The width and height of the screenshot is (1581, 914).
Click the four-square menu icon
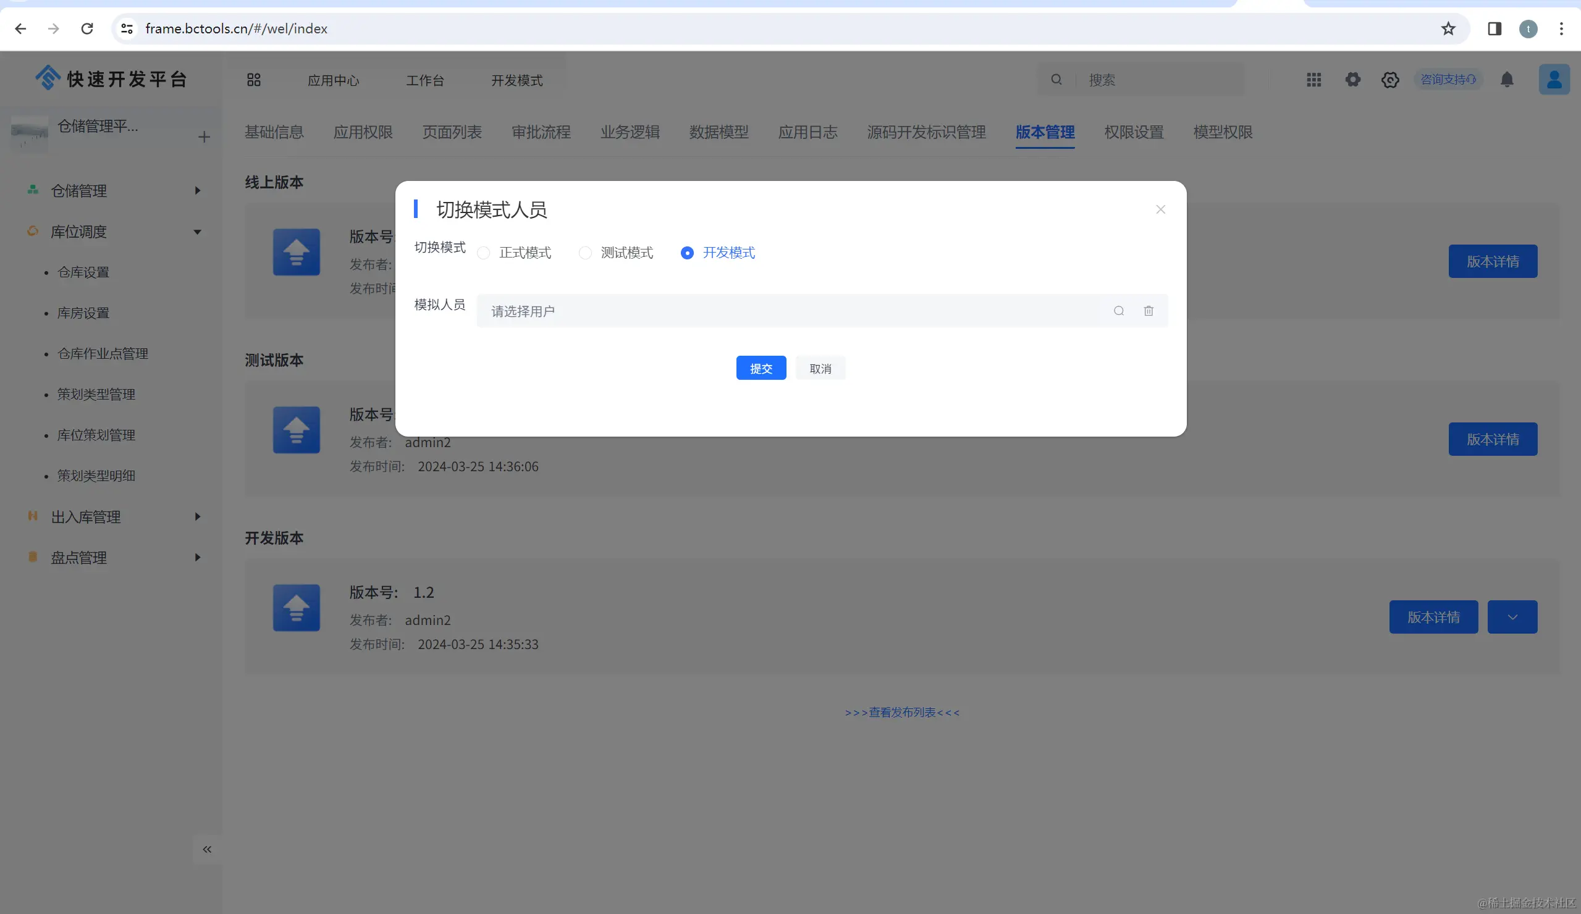[253, 80]
